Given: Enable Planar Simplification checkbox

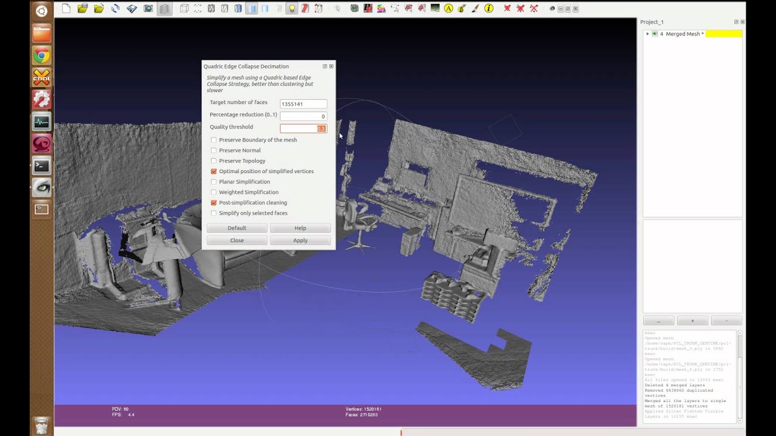Looking at the screenshot, I should click(x=213, y=182).
